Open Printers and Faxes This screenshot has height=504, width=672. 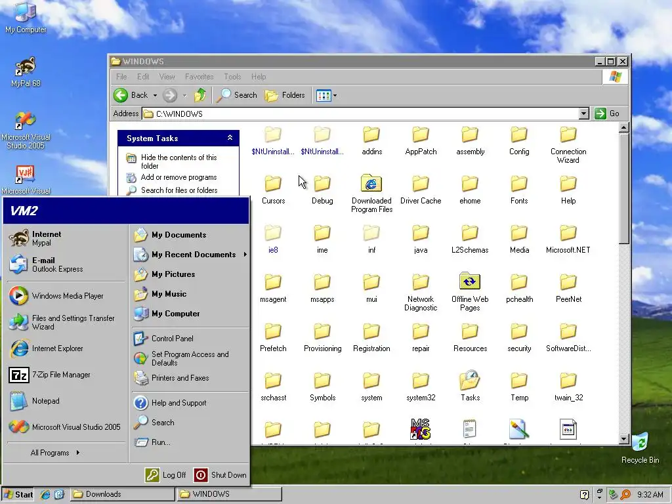tap(190, 378)
